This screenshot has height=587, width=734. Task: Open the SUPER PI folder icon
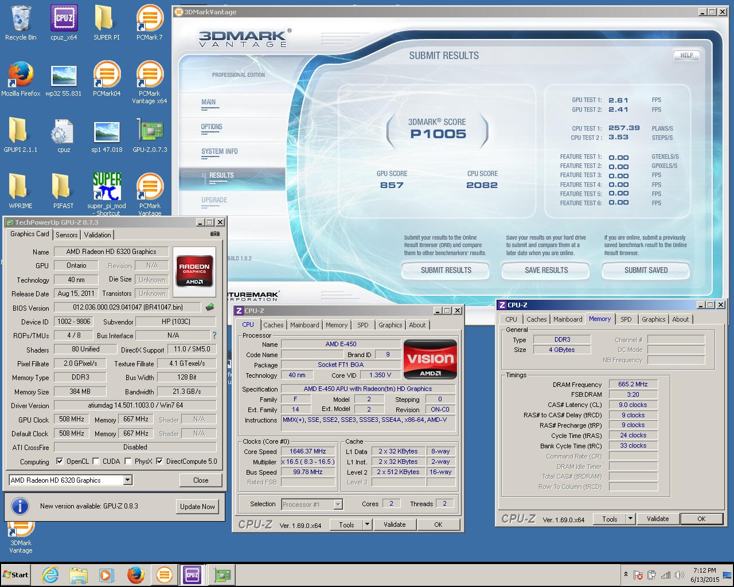pos(106,23)
